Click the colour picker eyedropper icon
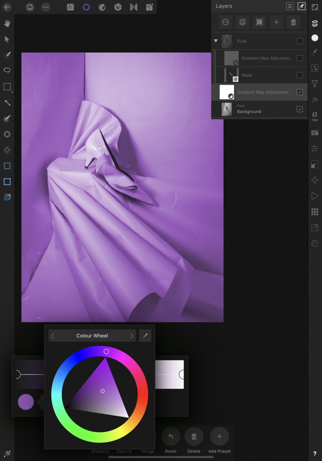This screenshot has width=322, height=461. [x=145, y=336]
